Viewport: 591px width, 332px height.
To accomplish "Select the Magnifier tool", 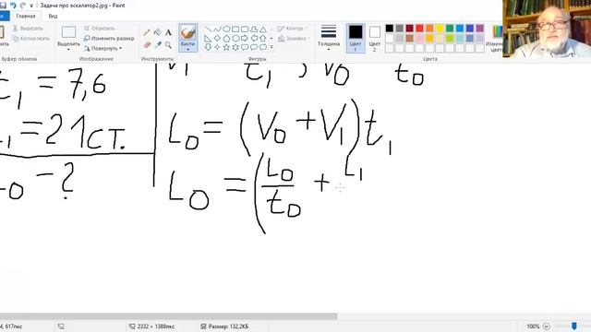I will (168, 45).
